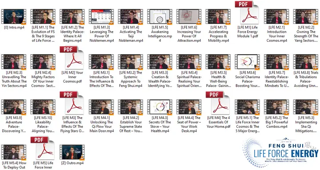This screenshot has height=170, width=320.
Task: Select [LFE M5.4] How To Deploy Out video icon
Action: pyautogui.click(x=14, y=153)
